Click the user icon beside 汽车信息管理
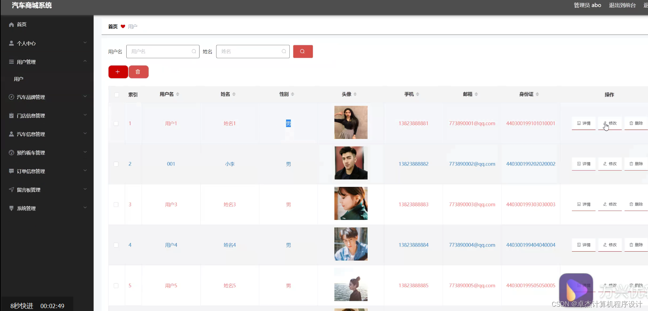The width and height of the screenshot is (648, 311). click(12, 134)
